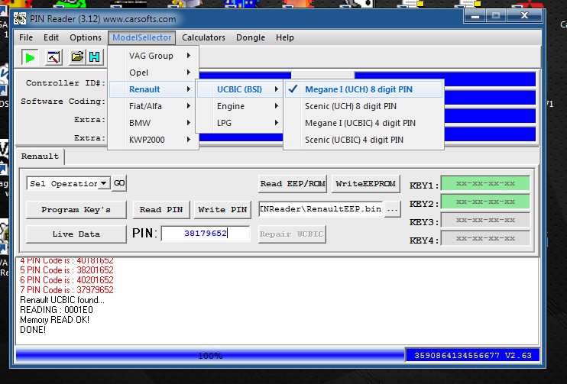Click log line 'READING : 0001E0'
Image resolution: width=567 pixels, height=384 pixels.
tap(57, 310)
